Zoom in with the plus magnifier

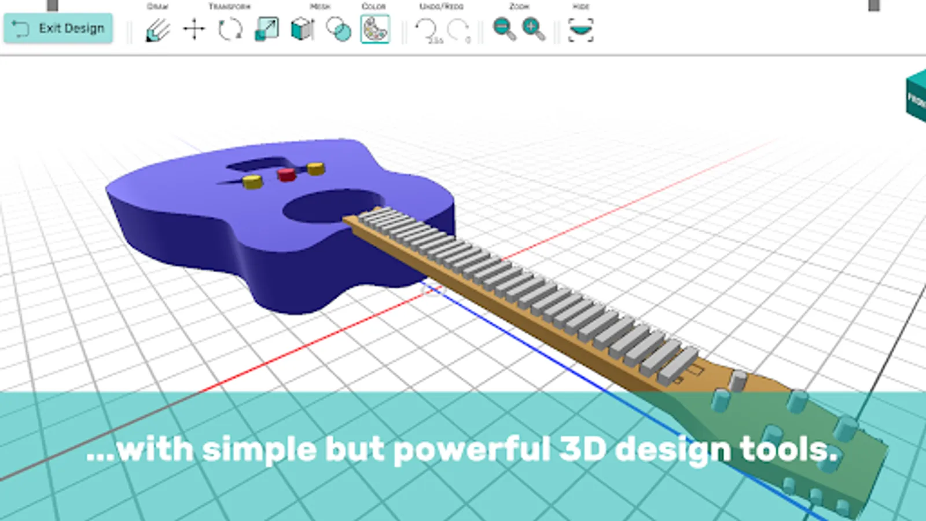[533, 29]
